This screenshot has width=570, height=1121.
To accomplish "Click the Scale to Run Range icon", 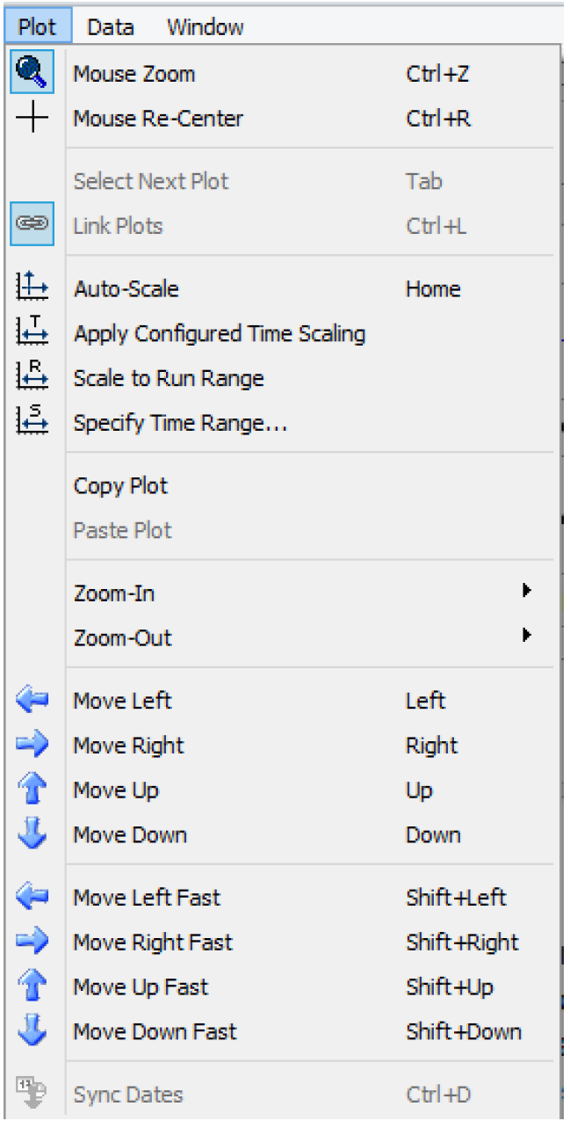I will tap(32, 378).
